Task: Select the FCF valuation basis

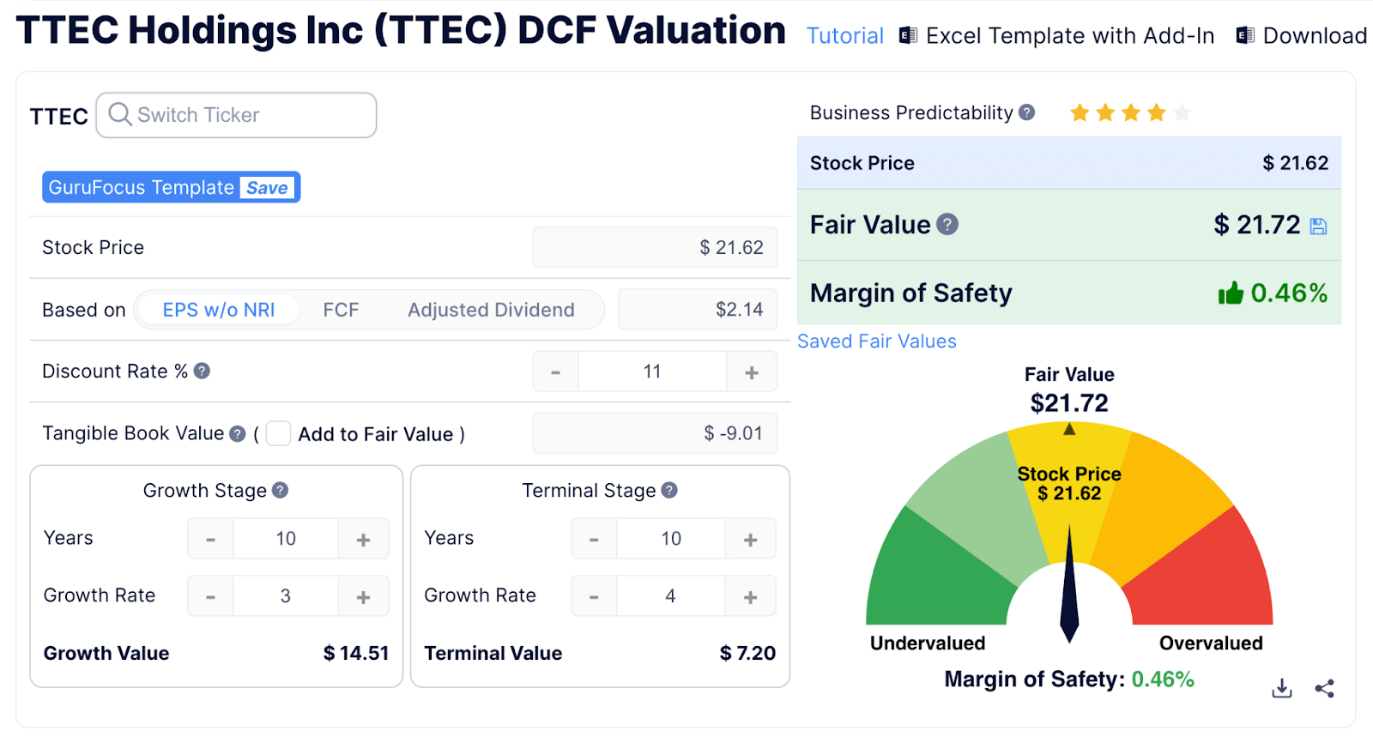Action: point(341,310)
